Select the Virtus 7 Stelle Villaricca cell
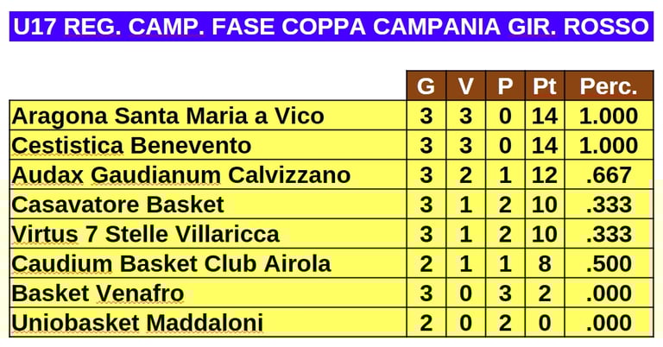 [207, 234]
